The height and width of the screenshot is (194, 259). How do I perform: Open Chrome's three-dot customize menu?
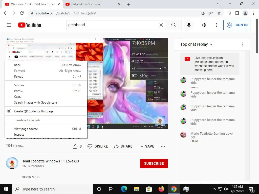coord(253,13)
